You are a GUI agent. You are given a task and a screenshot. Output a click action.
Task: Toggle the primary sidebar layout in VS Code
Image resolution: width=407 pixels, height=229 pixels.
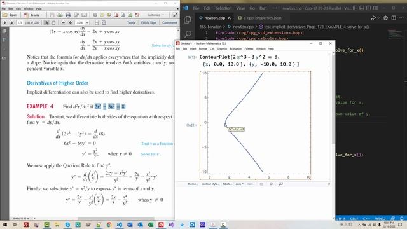pos(355,8)
